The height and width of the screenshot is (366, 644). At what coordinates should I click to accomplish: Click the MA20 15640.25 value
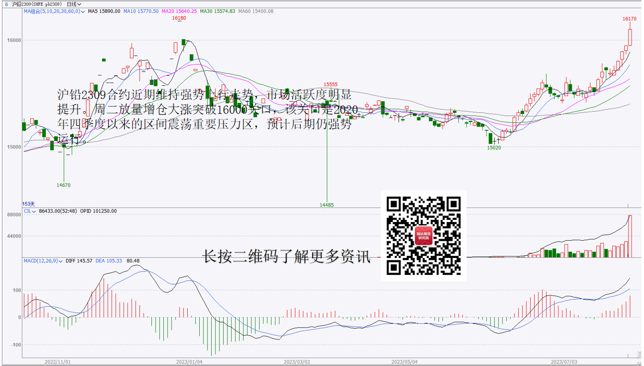[x=179, y=11]
